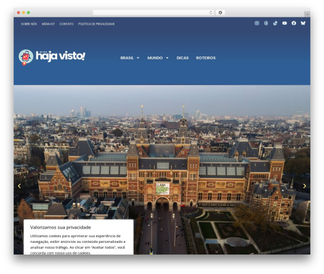Viewport: 324px width, 274px height.
Task: Open the Política de Privacidade link
Action: (x=97, y=24)
